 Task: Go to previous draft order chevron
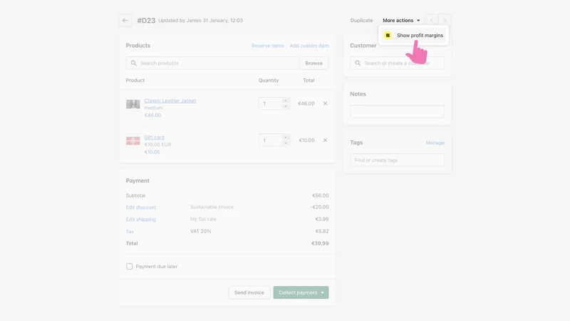click(432, 21)
